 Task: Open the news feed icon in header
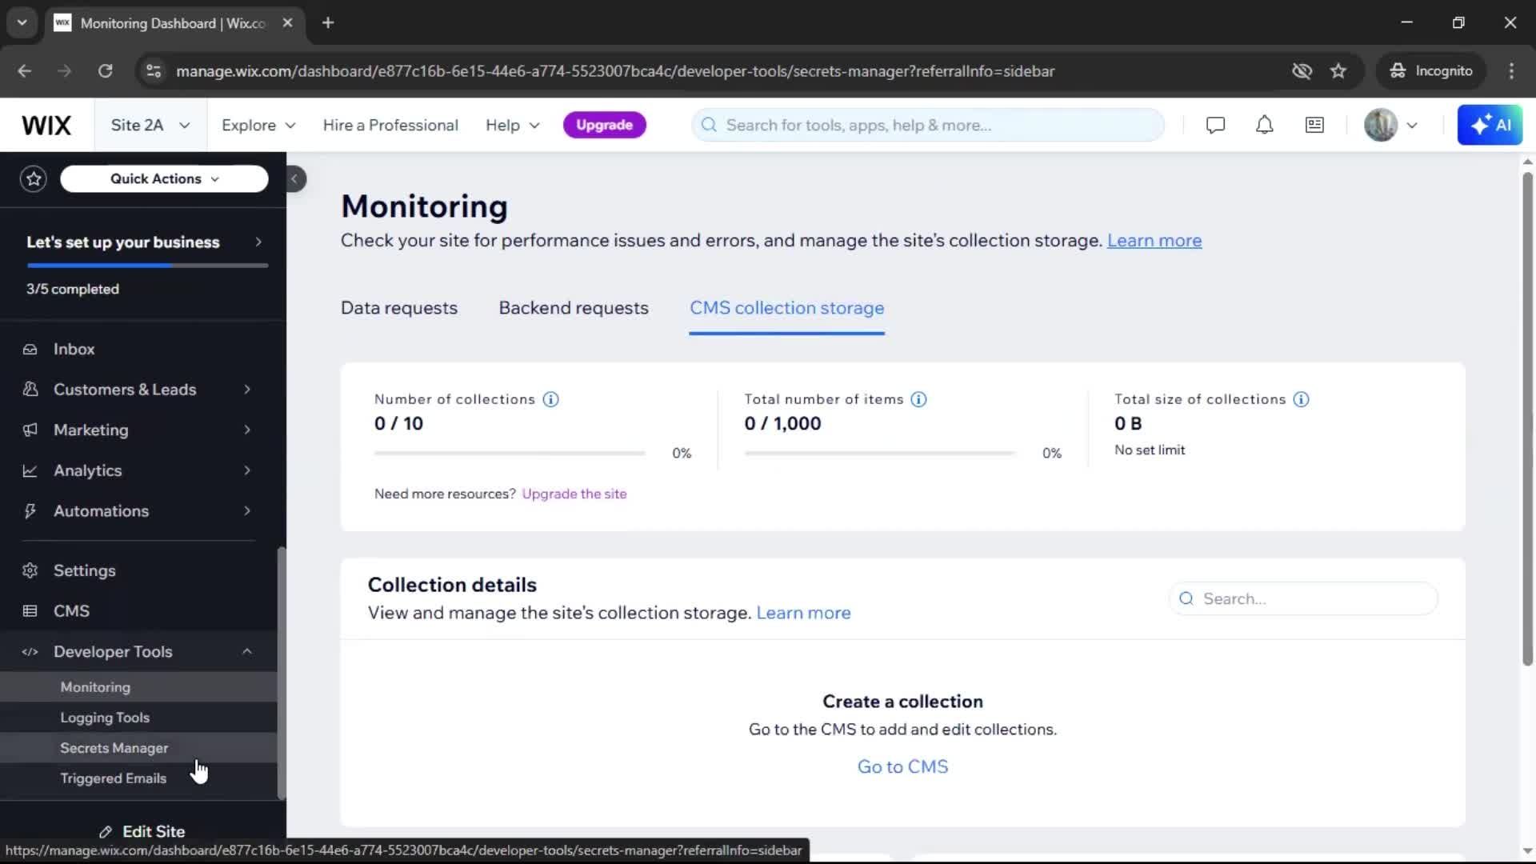click(1314, 126)
